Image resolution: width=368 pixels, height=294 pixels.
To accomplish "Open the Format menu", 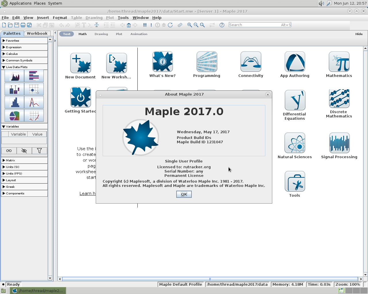I will point(60,18).
